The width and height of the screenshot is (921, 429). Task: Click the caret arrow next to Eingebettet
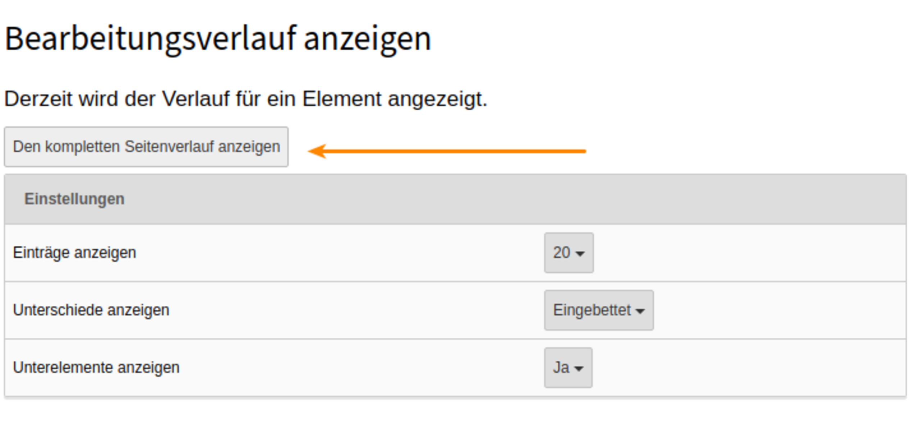pyautogui.click(x=640, y=311)
